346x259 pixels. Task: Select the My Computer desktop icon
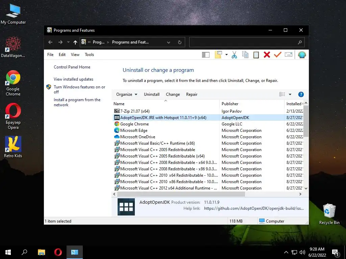pyautogui.click(x=13, y=13)
